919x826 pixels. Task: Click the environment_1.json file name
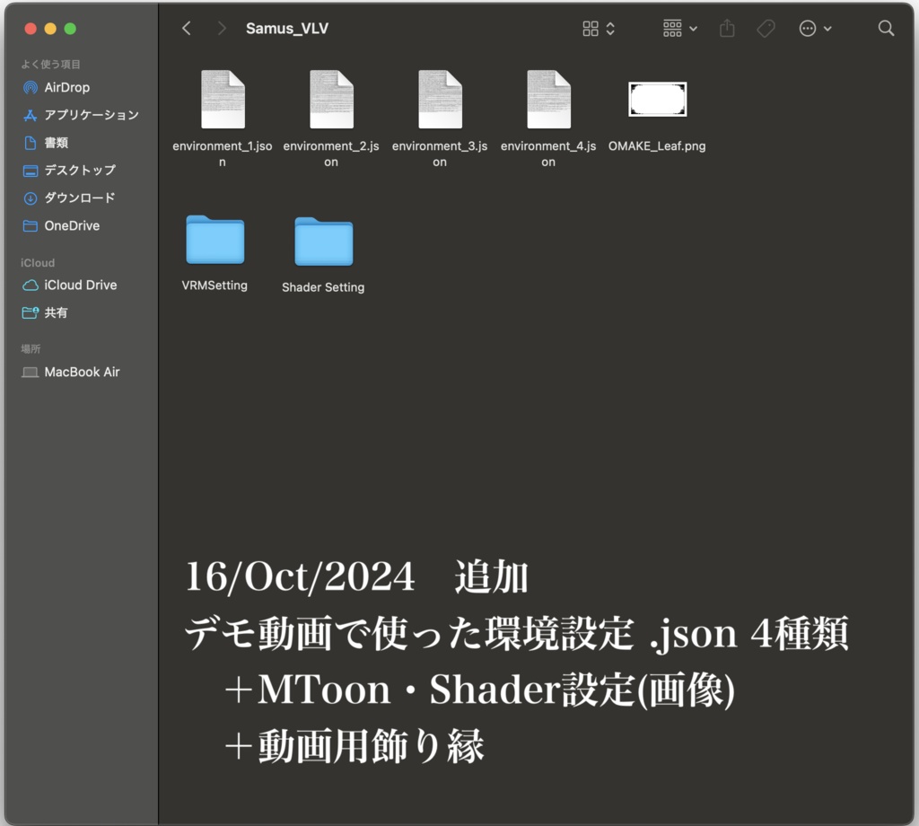(x=223, y=154)
